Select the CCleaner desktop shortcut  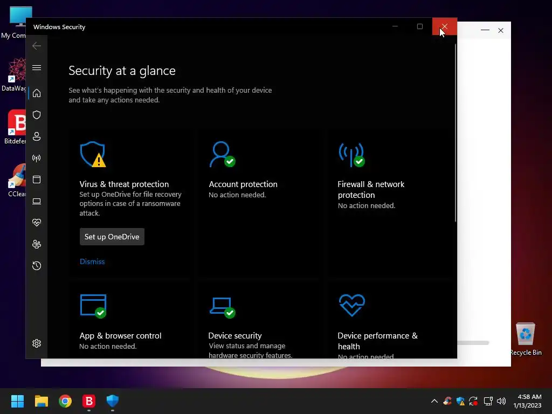pyautogui.click(x=16, y=180)
